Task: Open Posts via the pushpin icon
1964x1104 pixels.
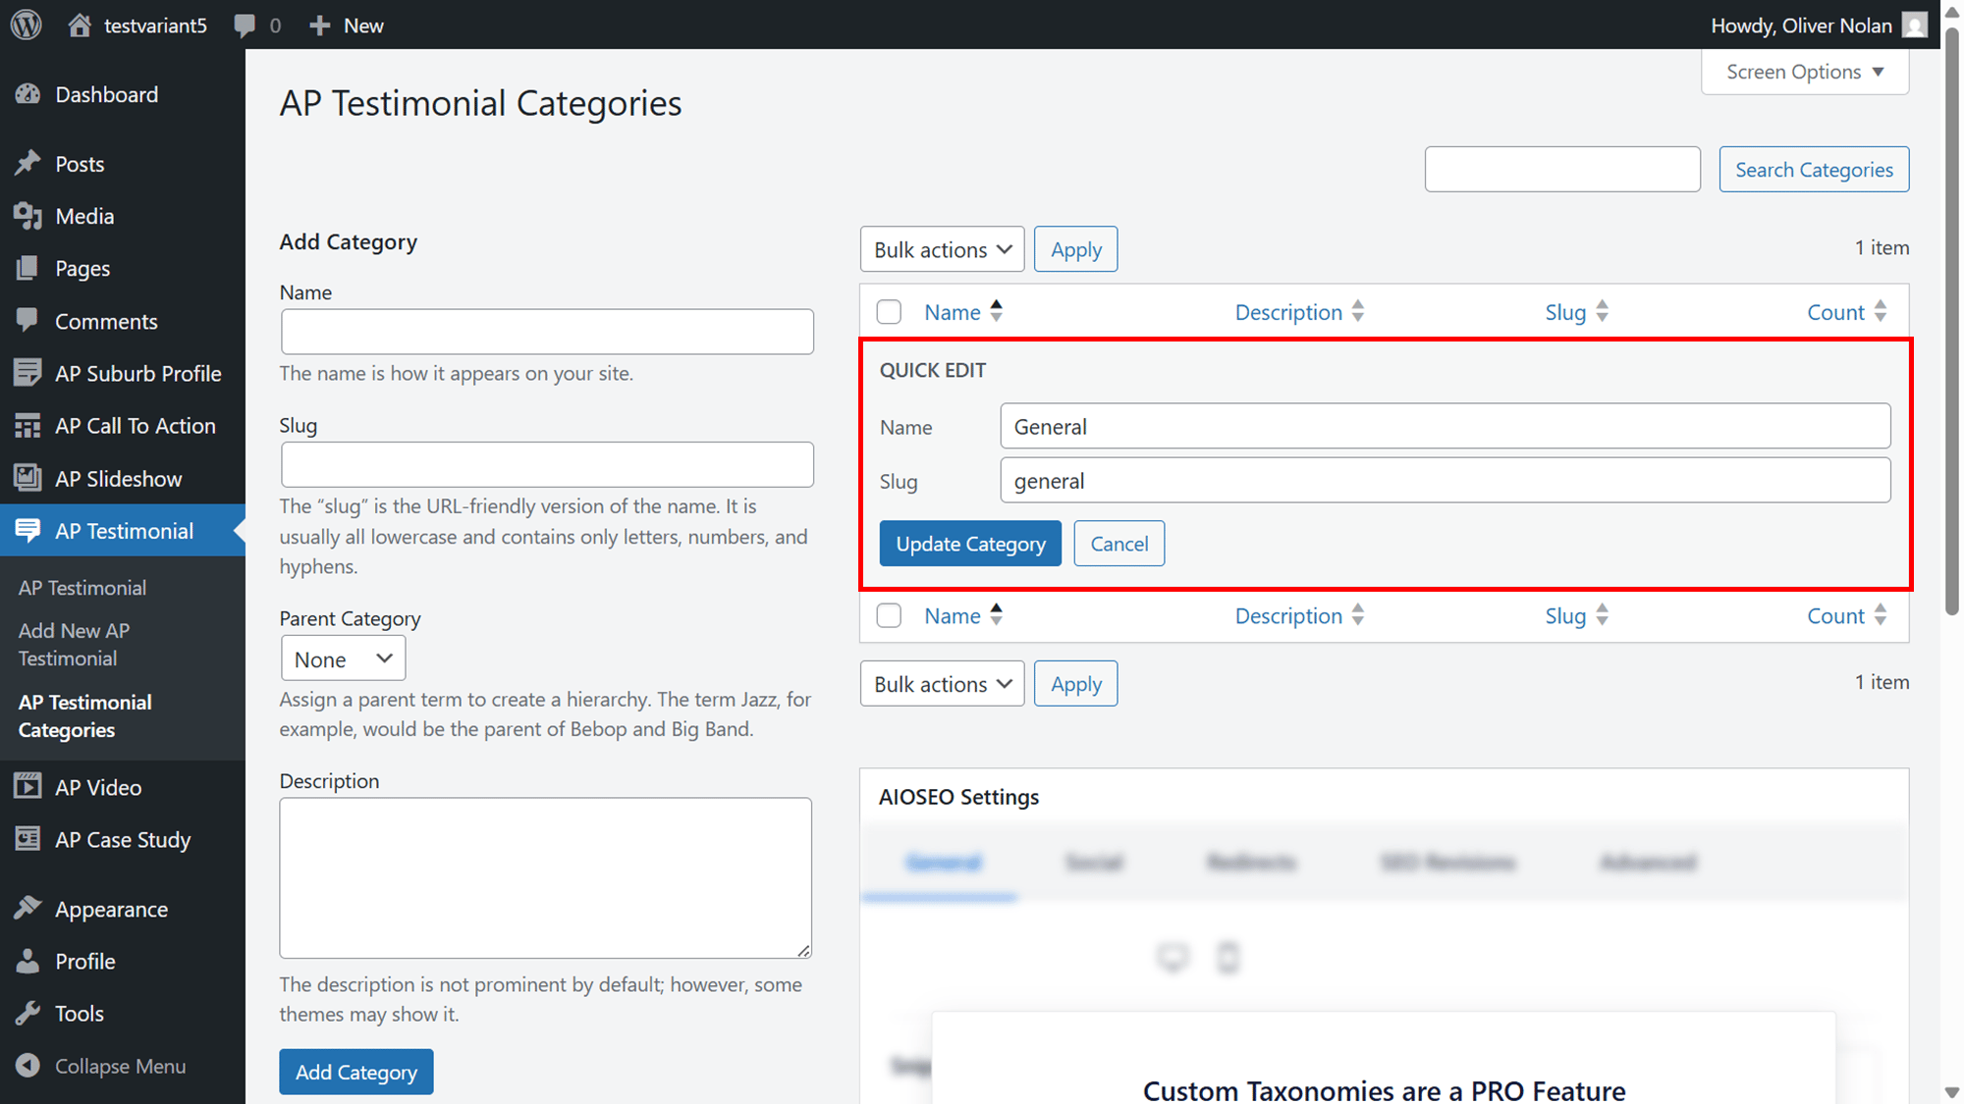Action: (27, 163)
